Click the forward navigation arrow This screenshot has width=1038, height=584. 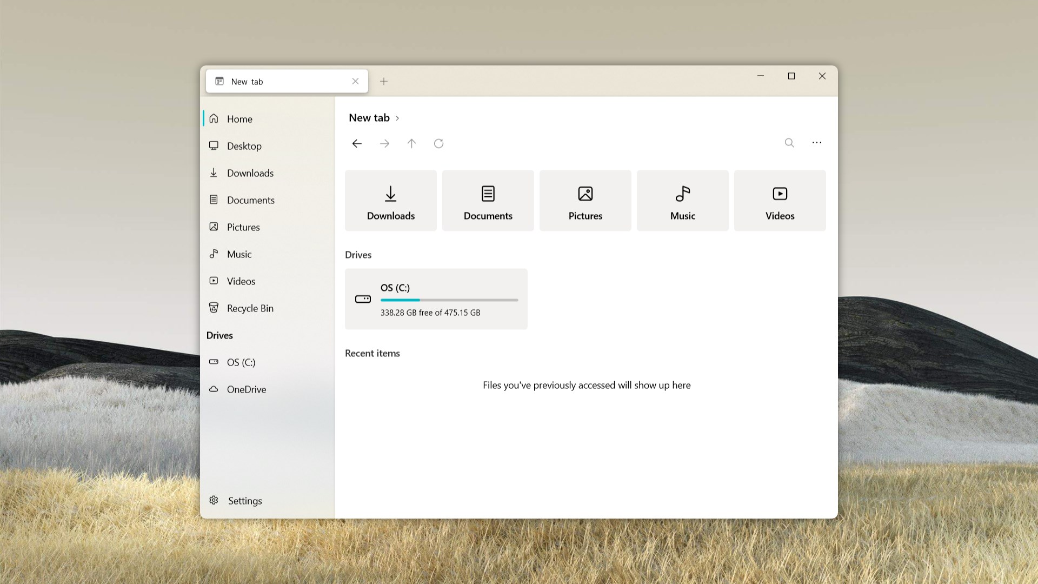(x=384, y=143)
